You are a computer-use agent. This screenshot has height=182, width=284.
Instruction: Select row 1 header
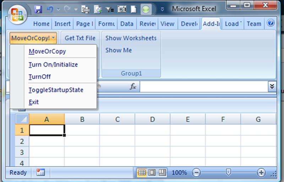coord(22,130)
